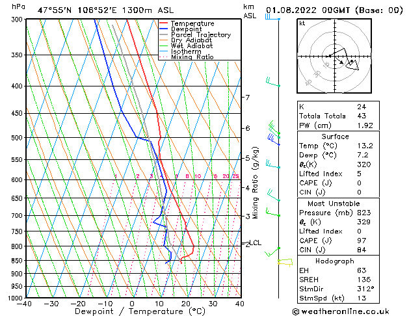Click the -40 temperature axis label
Viewport: 409px width, 316px height.
pos(24,304)
